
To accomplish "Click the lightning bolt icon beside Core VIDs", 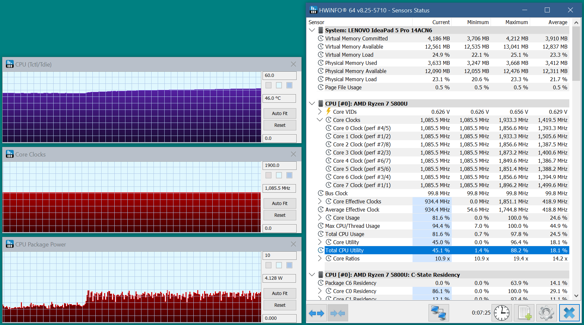I will [x=329, y=111].
